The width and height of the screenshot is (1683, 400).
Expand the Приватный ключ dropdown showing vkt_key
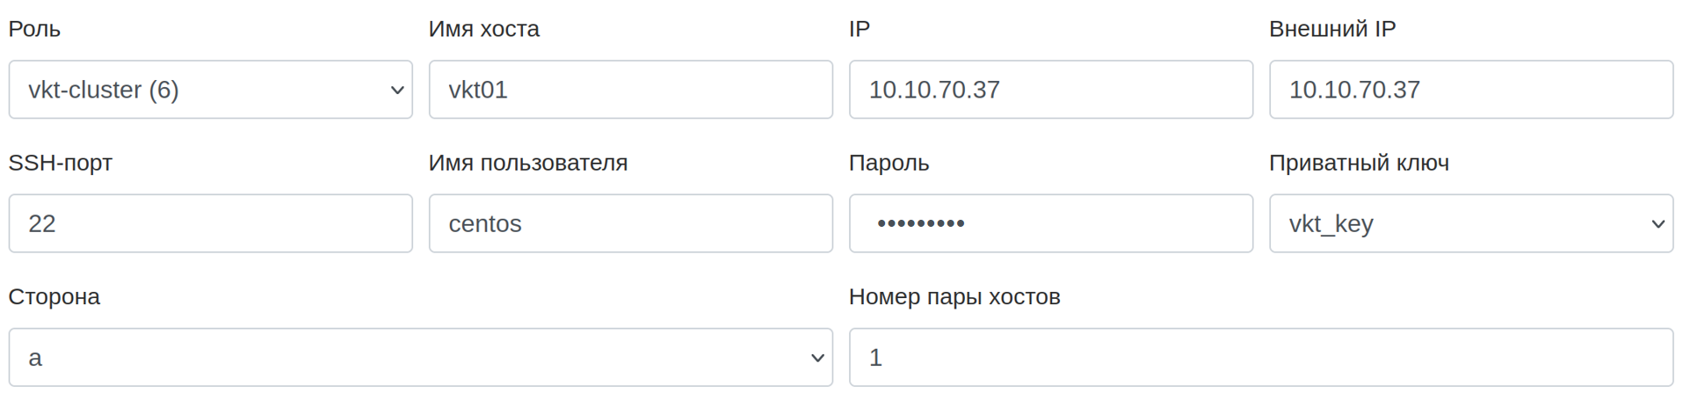click(x=1470, y=223)
